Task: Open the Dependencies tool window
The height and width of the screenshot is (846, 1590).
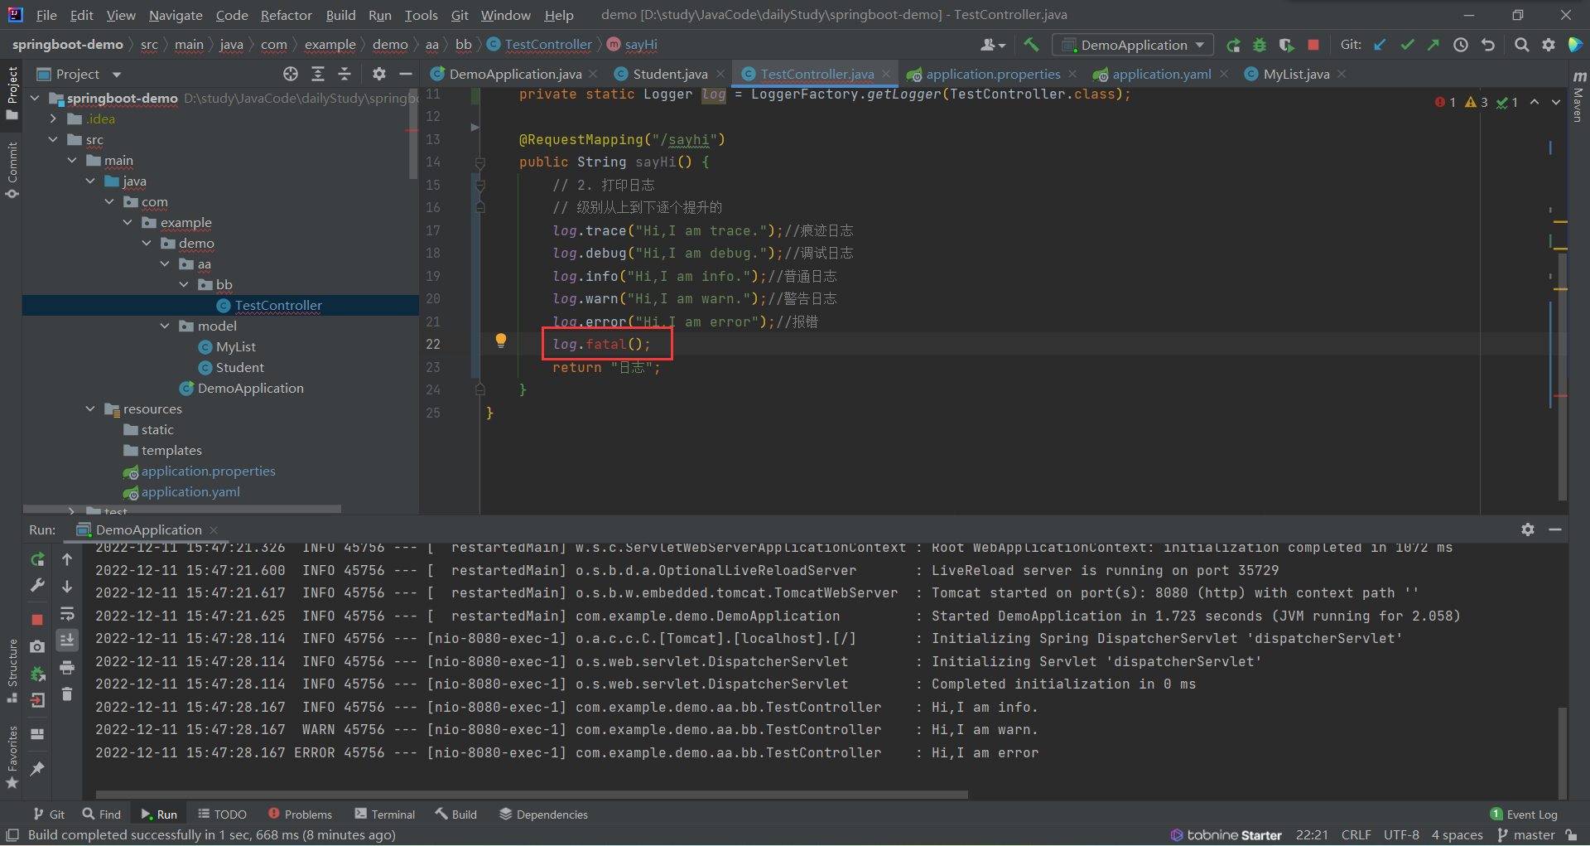Action: pos(544,815)
